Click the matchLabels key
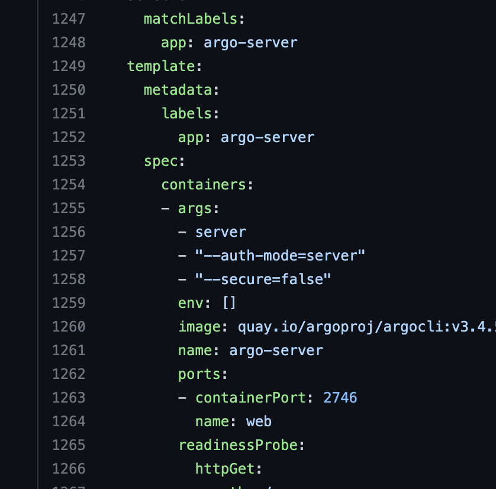The width and height of the screenshot is (496, 489). click(x=191, y=19)
